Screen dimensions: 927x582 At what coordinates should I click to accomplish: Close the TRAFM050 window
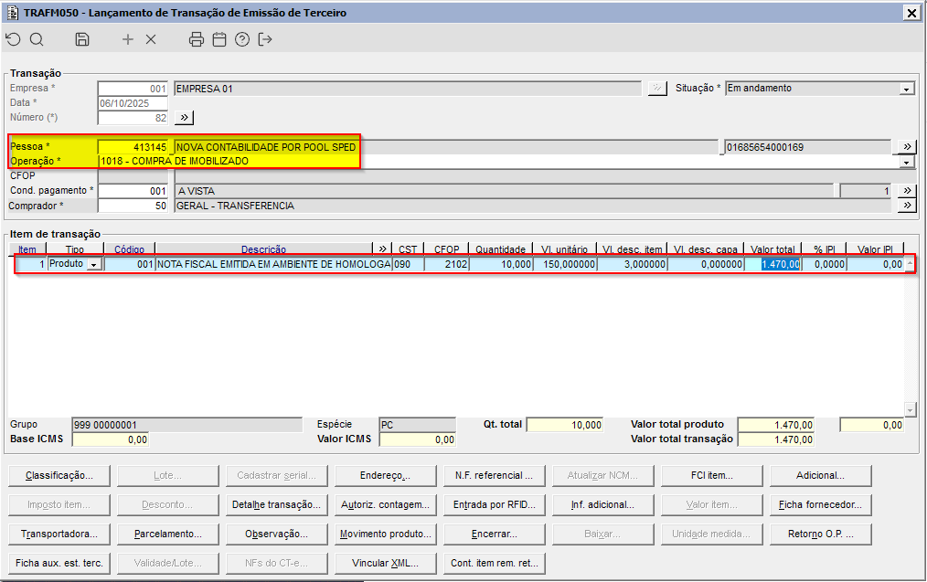click(x=911, y=13)
